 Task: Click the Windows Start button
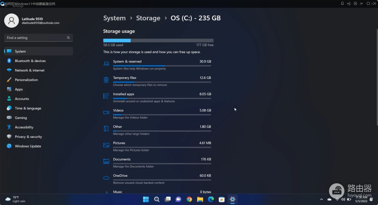click(146, 199)
